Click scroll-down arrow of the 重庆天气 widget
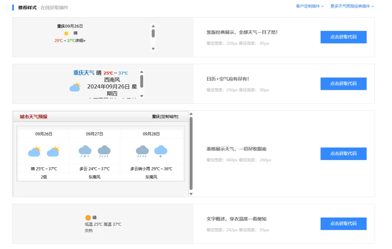392x249 pixels. click(x=142, y=96)
